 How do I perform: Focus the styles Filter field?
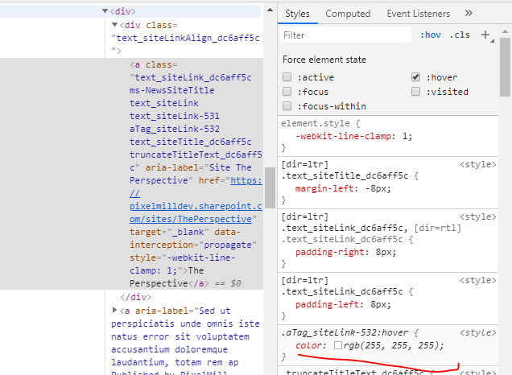coord(345,35)
